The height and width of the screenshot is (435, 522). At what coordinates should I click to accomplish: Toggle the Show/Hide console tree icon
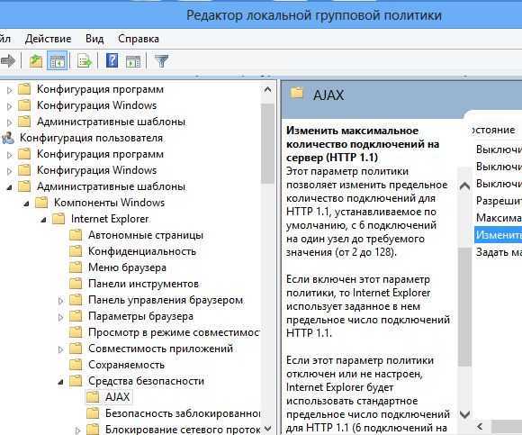tap(58, 61)
